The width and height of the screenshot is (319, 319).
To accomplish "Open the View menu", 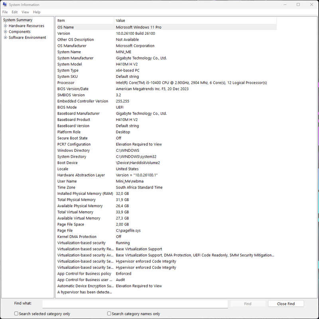I will point(25,12).
